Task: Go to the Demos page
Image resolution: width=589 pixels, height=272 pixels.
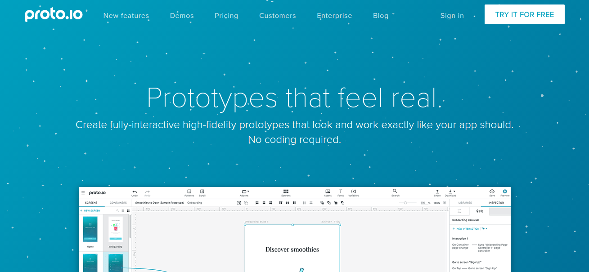Action: [182, 16]
